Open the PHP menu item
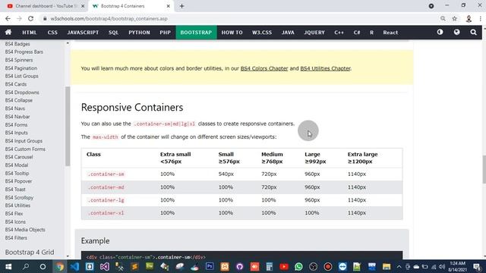 (x=166, y=32)
